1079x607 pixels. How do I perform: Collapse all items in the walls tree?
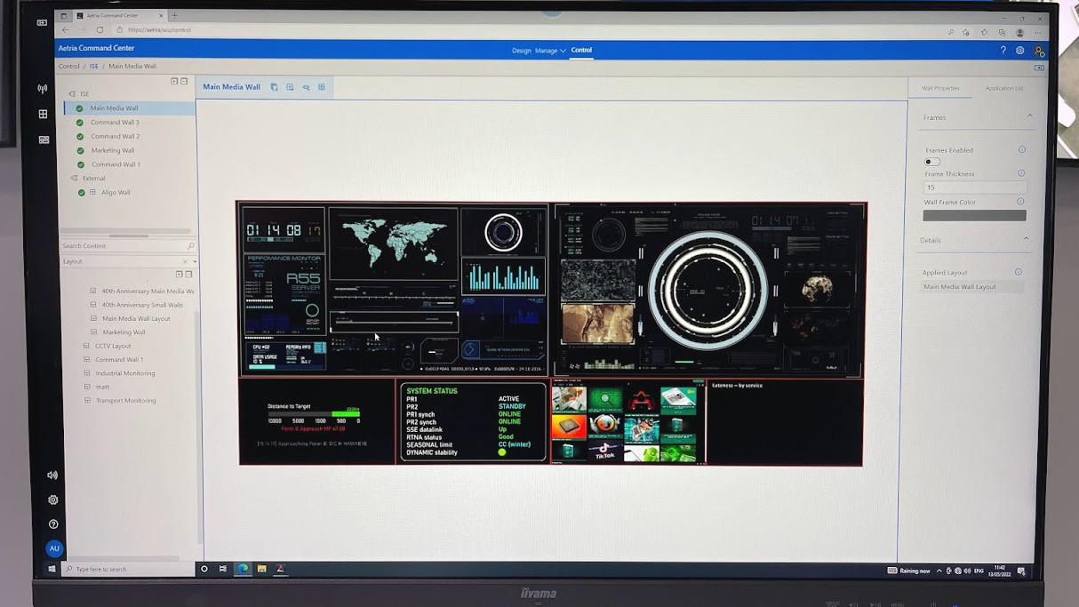184,81
